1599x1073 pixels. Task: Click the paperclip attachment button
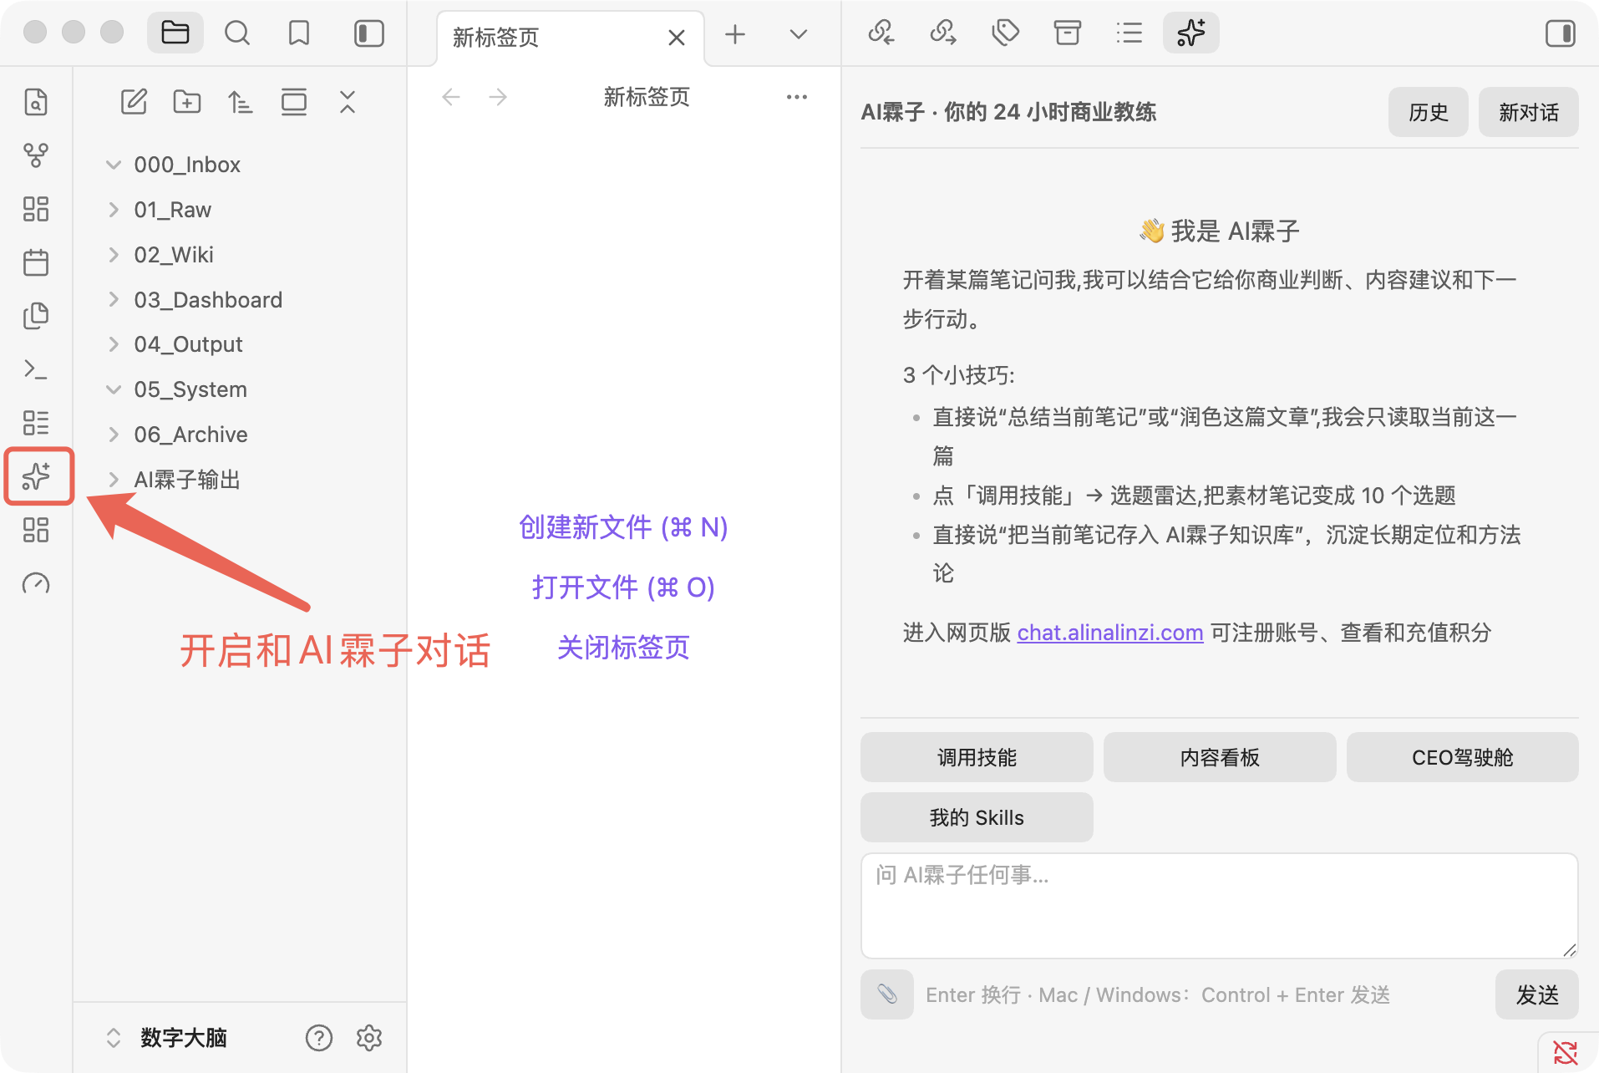pos(887,994)
